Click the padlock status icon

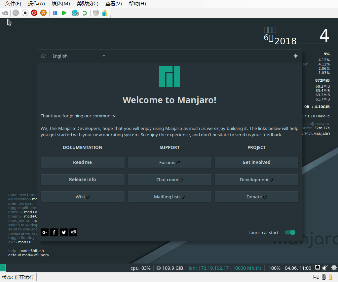[330, 277]
